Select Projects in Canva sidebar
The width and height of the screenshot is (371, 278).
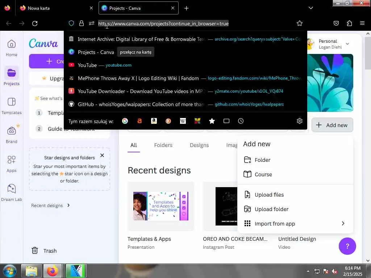(11, 76)
